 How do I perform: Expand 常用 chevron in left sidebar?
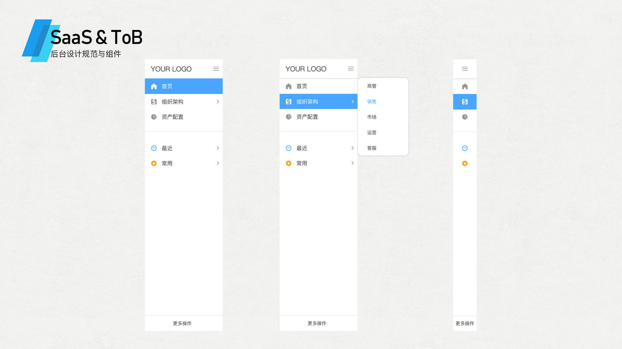pos(218,163)
